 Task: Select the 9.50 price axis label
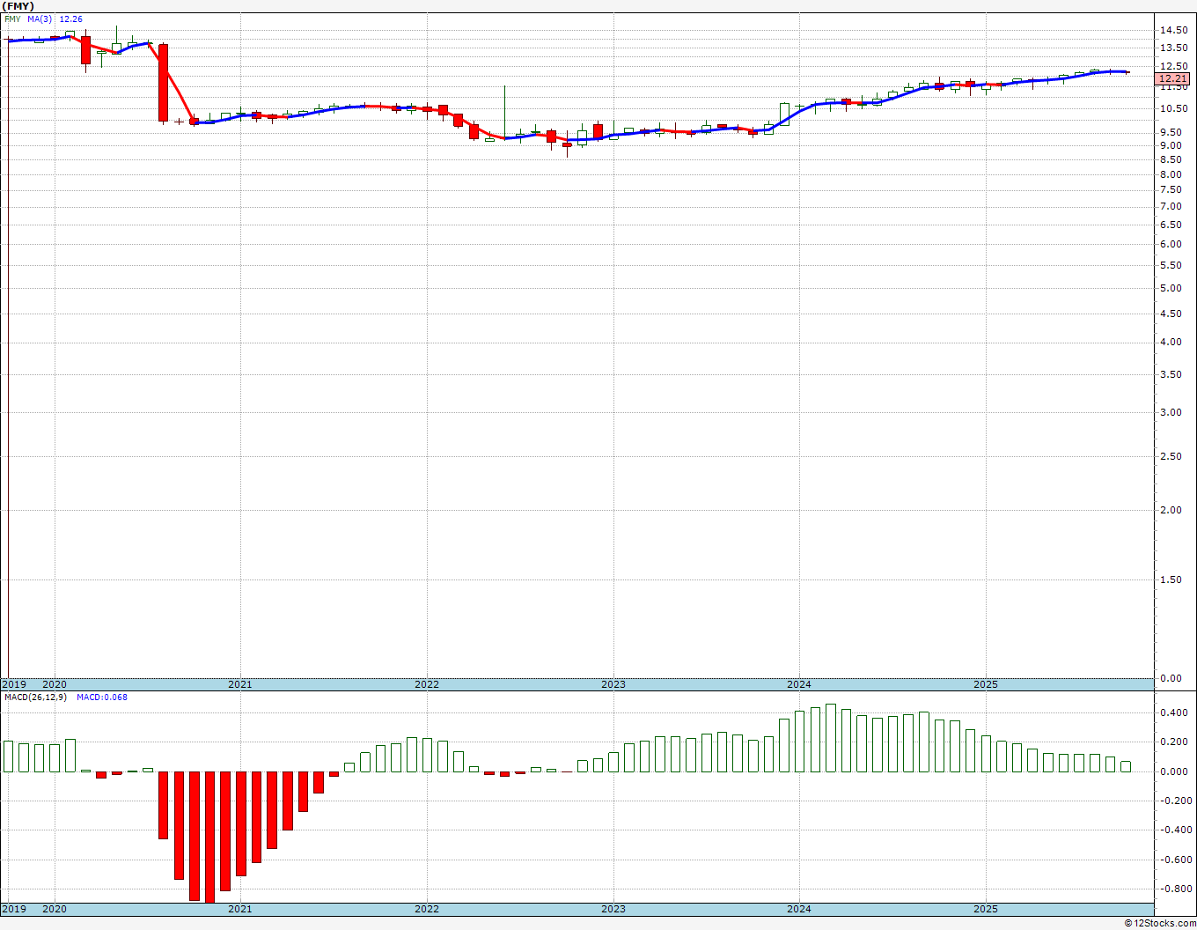tap(1172, 132)
